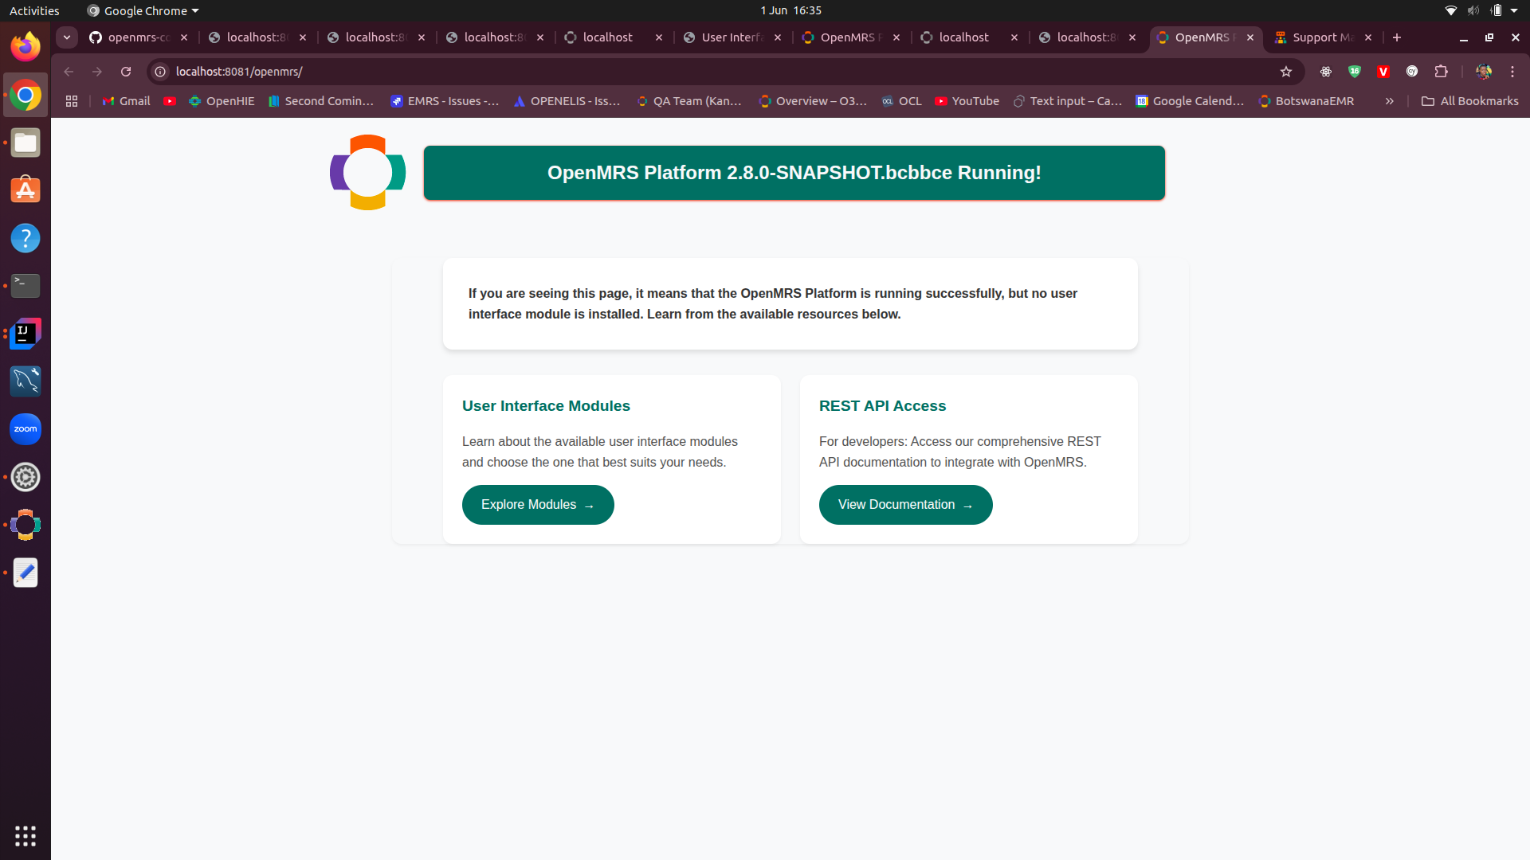
Task: Expand the hidden bookmarks overflow chevron
Action: 1389,101
